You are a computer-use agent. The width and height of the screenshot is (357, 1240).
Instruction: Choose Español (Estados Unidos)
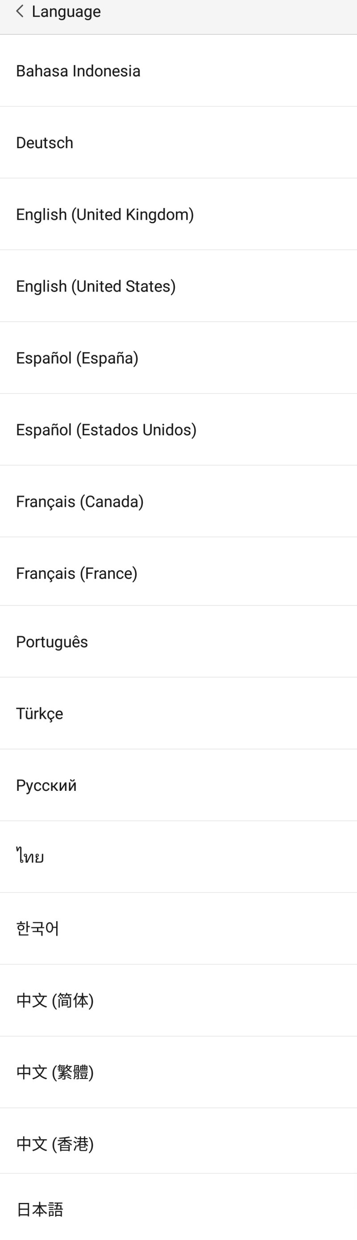tap(106, 430)
